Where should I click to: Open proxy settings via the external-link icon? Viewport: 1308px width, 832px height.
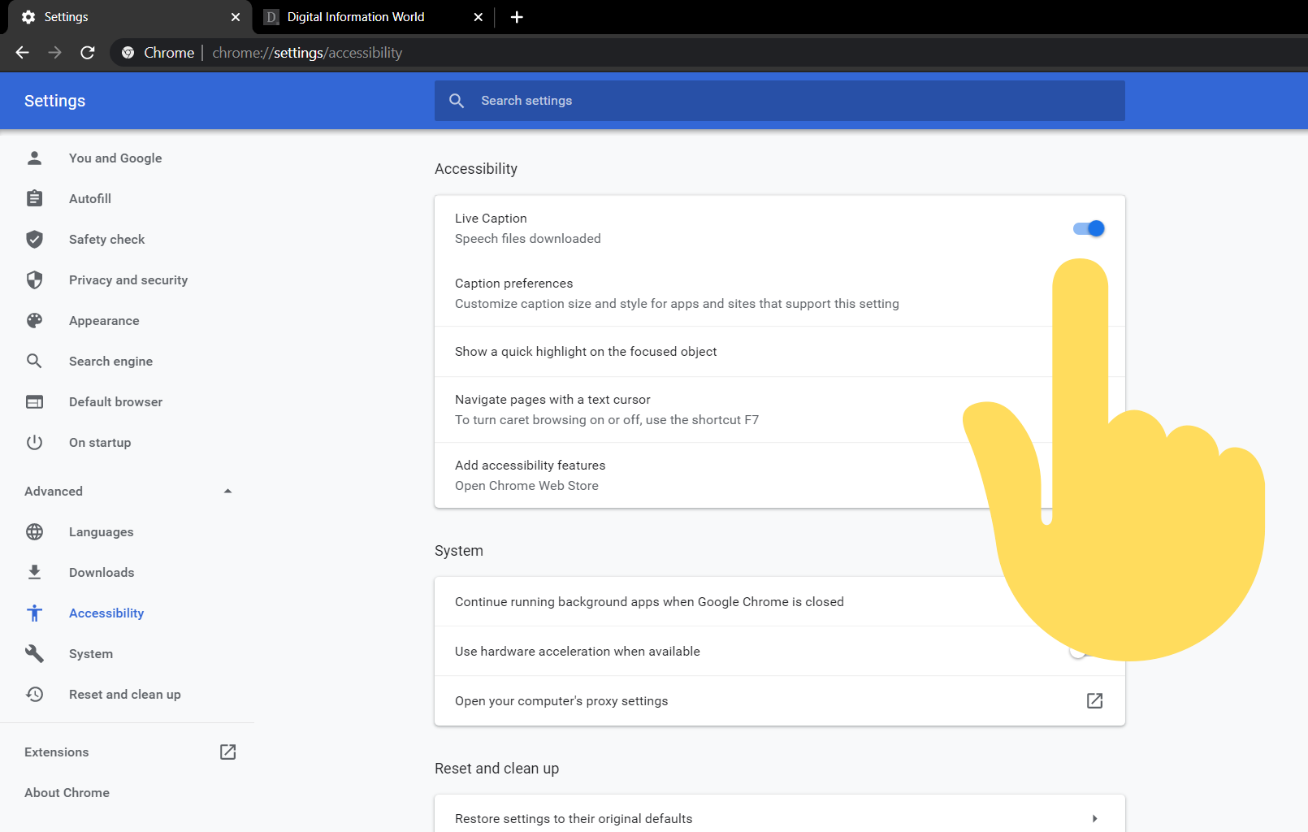[x=1094, y=700]
